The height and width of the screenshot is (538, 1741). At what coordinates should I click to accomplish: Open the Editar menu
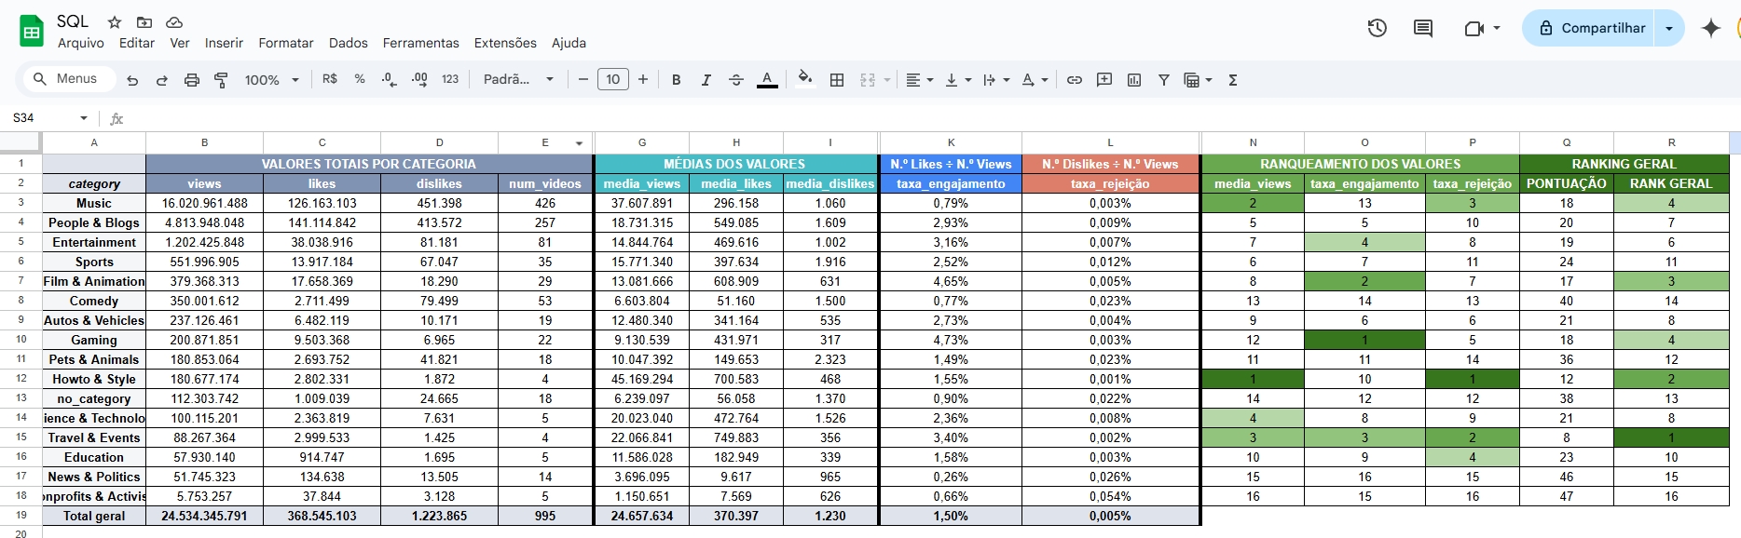137,43
